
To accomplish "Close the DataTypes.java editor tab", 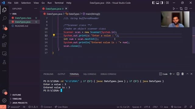I will (x=66, y=8).
